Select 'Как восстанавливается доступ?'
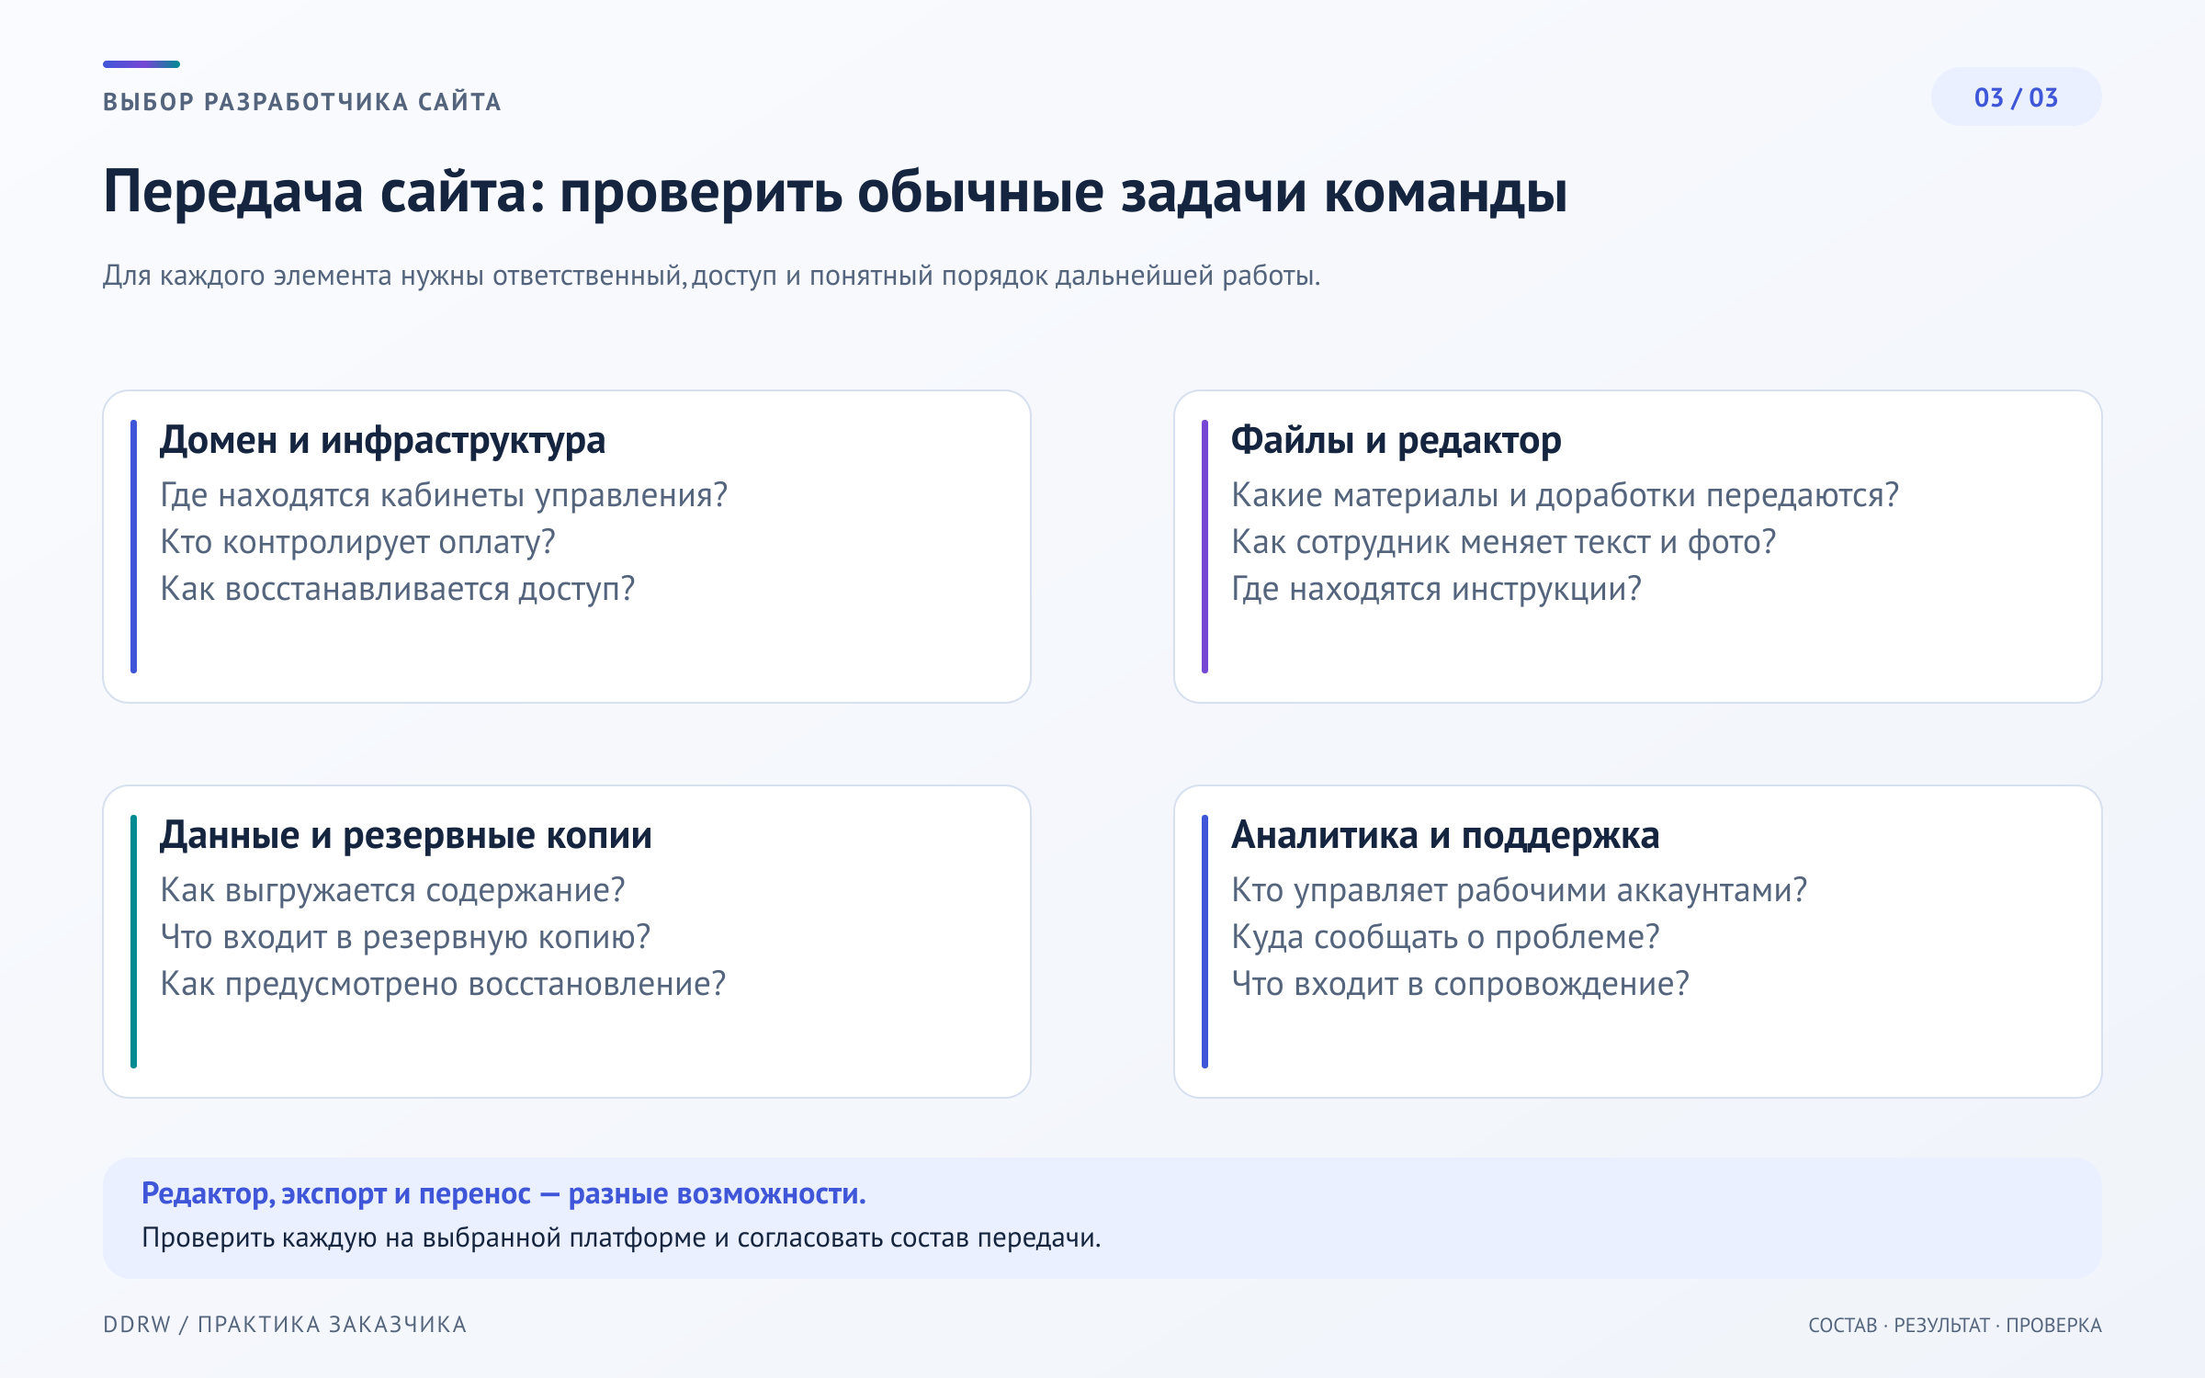The height and width of the screenshot is (1378, 2205). click(398, 589)
